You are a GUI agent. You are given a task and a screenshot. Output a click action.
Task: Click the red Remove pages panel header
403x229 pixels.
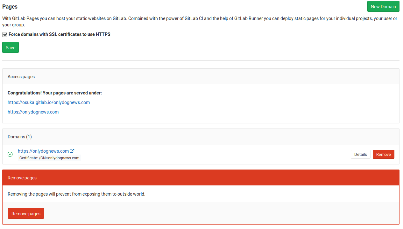(x=22, y=178)
